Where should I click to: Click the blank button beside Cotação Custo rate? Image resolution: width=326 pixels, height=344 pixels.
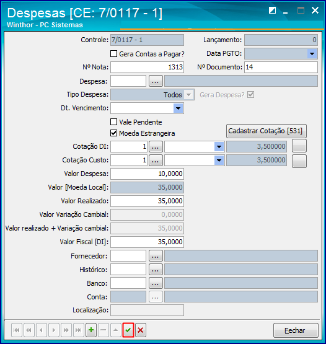point(299,161)
